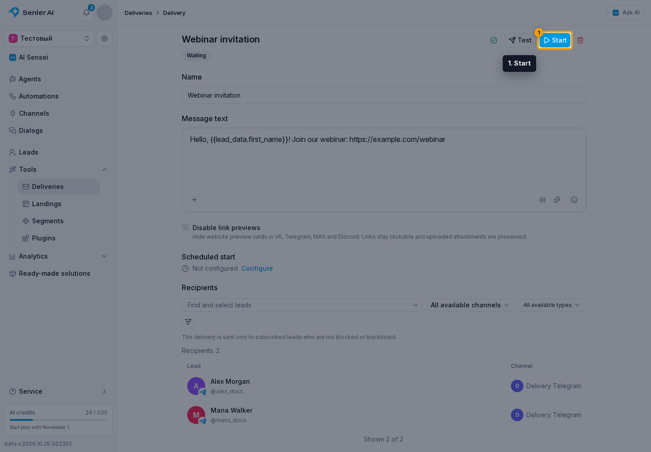The image size is (651, 452).
Task: Open Ready-made solutions
Action: tap(58, 273)
